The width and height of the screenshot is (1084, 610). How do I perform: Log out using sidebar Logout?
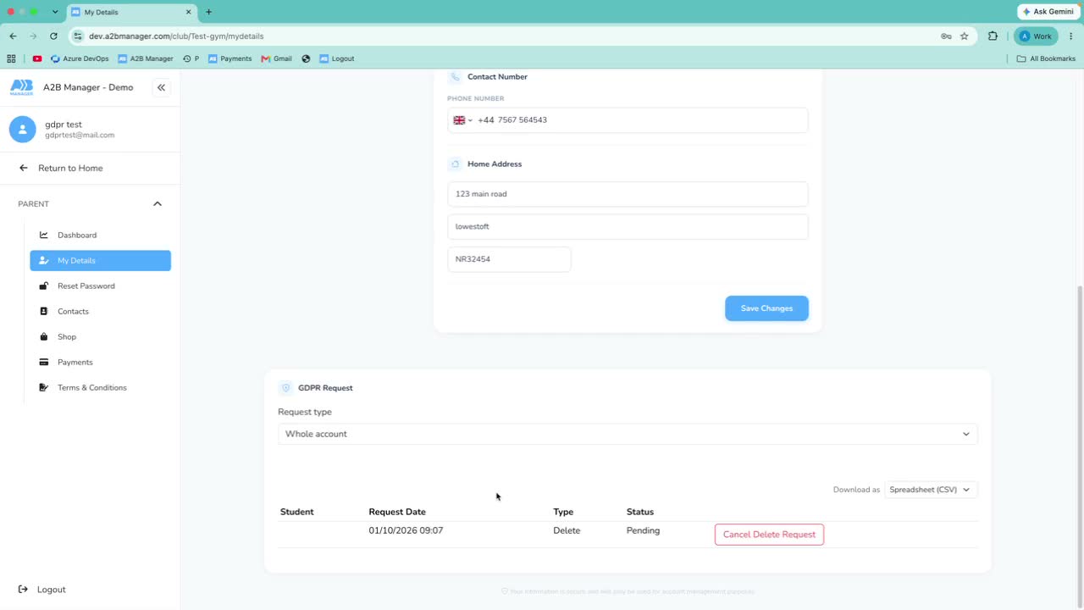click(42, 590)
